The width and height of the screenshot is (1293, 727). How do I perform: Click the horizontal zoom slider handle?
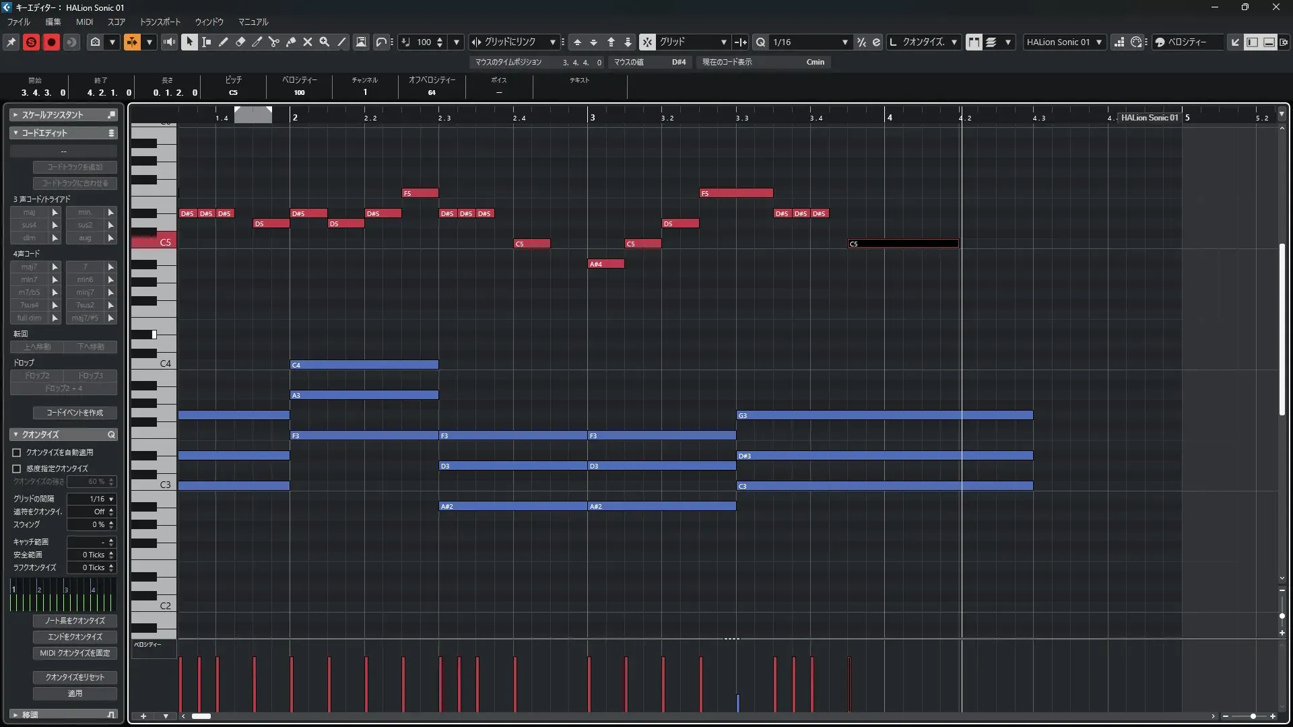click(1253, 716)
